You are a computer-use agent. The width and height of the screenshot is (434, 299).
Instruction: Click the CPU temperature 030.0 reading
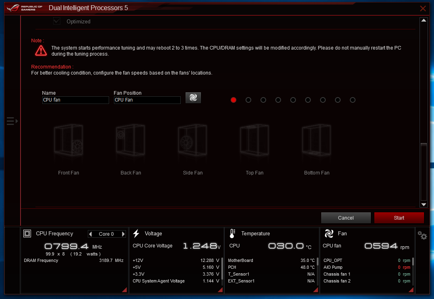click(290, 246)
